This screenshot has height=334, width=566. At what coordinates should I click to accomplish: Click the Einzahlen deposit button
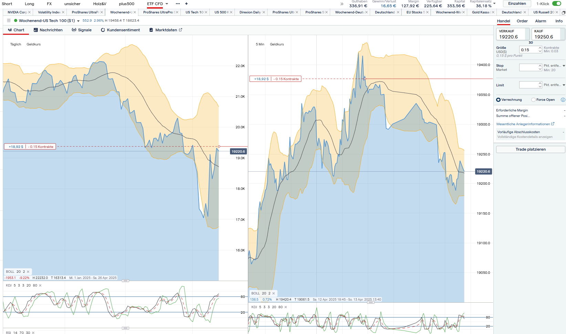(517, 4)
